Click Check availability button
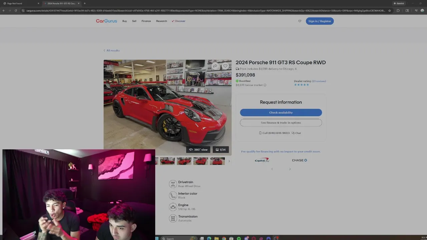This screenshot has width=427, height=240. click(x=281, y=113)
